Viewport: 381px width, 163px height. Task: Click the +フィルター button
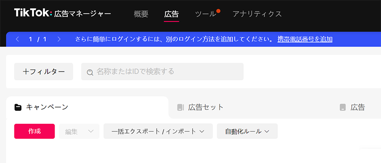click(x=43, y=71)
